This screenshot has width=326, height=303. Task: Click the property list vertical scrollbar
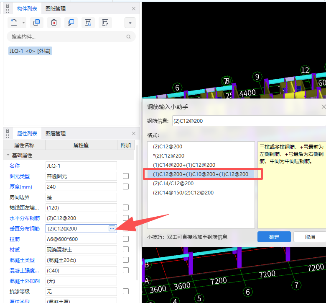[x=137, y=213]
